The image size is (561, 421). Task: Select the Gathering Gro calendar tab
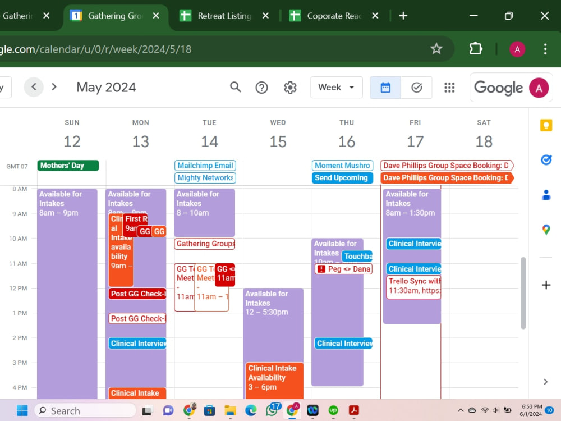click(x=115, y=16)
